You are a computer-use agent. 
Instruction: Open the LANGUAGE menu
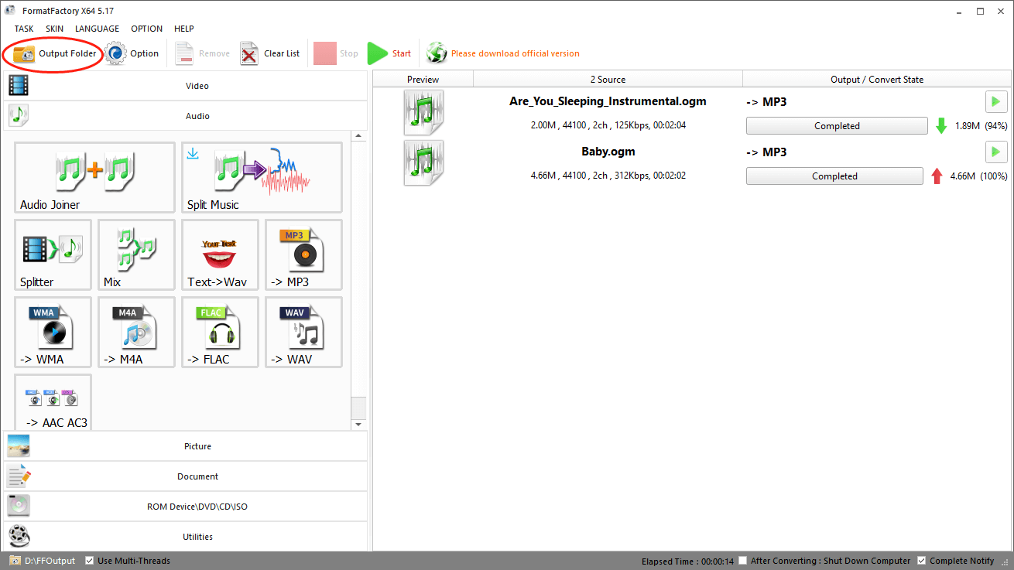pos(98,29)
